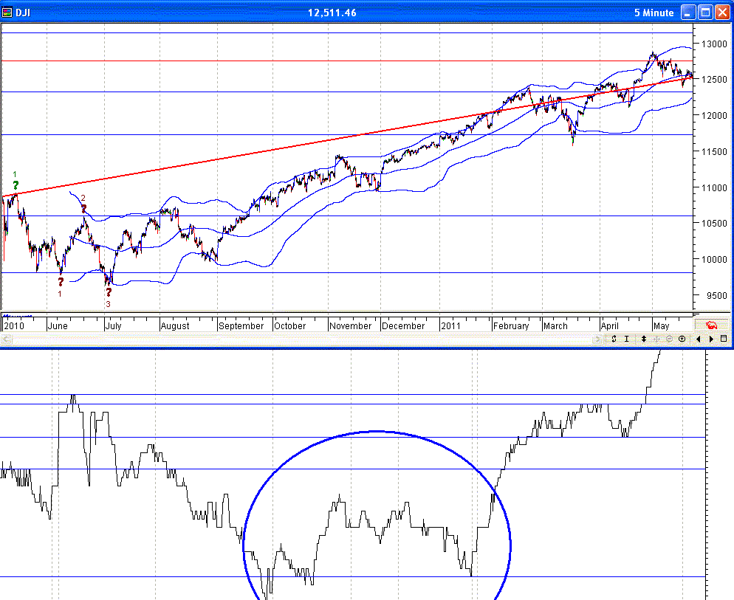Click the four-way move crosshair icon
This screenshot has width=734, height=600.
pos(656,339)
